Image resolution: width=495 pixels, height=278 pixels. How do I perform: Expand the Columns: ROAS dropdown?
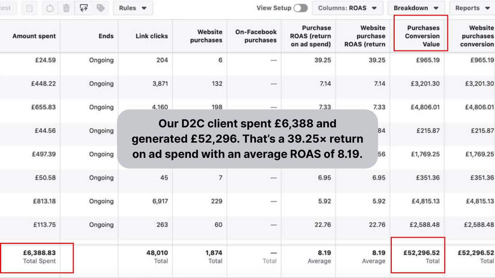[x=347, y=8]
